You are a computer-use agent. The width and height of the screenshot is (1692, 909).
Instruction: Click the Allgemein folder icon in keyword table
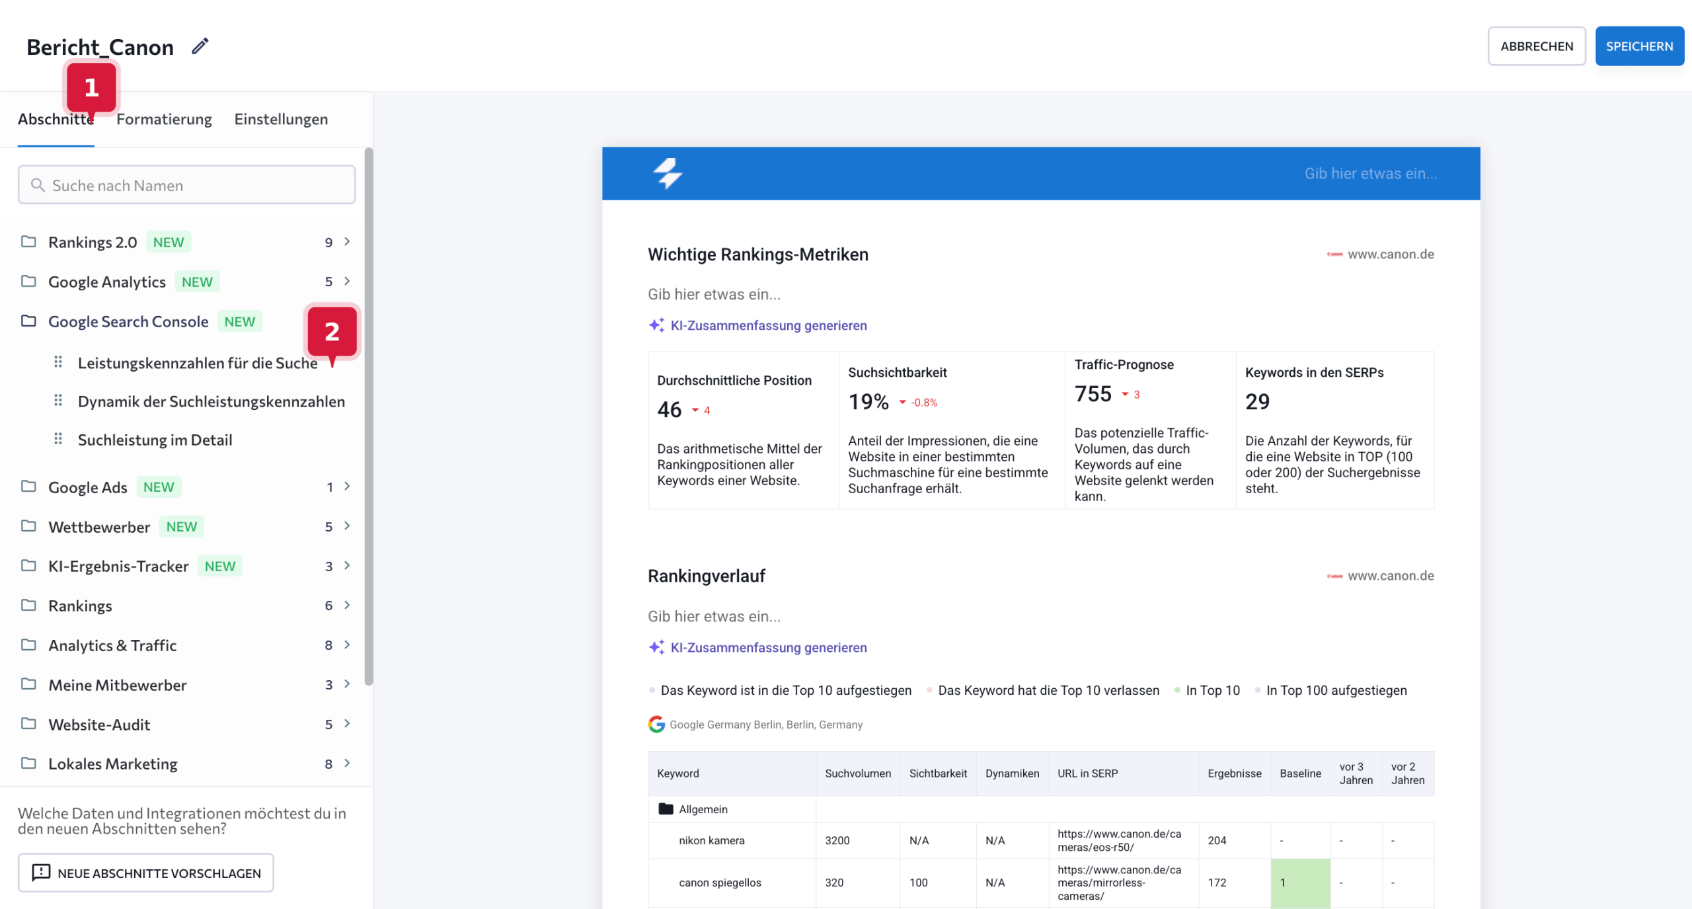(x=666, y=809)
